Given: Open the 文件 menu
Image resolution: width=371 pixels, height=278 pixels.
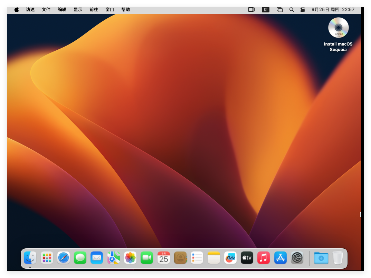Looking at the screenshot, I should pos(46,10).
